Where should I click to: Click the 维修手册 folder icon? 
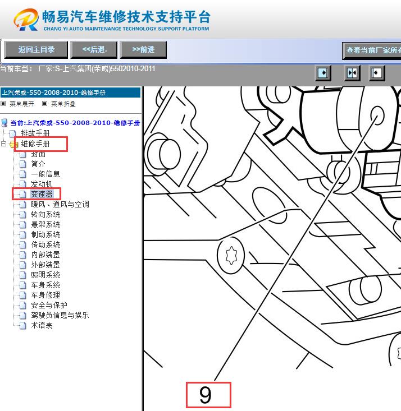(x=13, y=144)
